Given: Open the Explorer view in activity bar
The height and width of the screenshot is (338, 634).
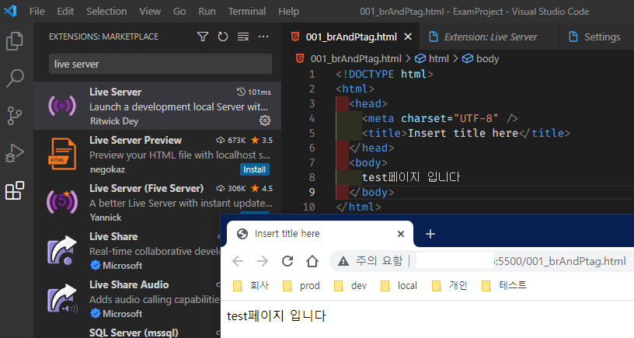Looking at the screenshot, I should pyautogui.click(x=15, y=41).
